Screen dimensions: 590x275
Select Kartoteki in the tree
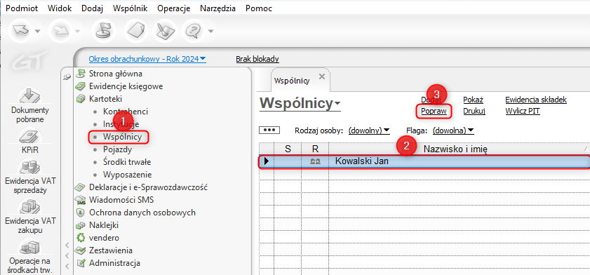(105, 99)
